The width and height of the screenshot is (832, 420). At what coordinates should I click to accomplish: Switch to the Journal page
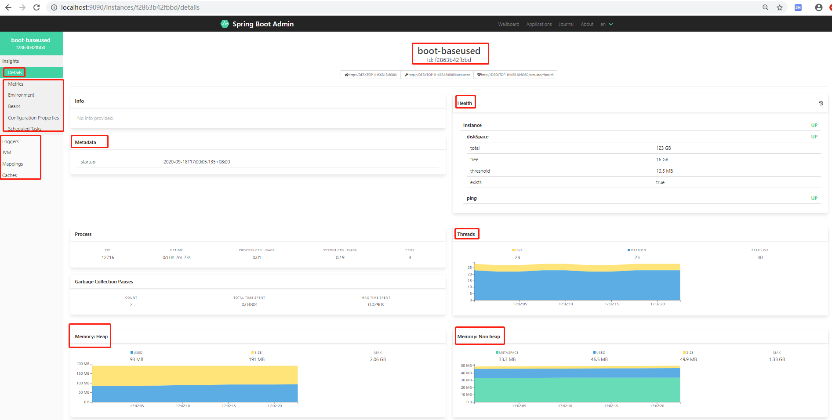click(566, 24)
